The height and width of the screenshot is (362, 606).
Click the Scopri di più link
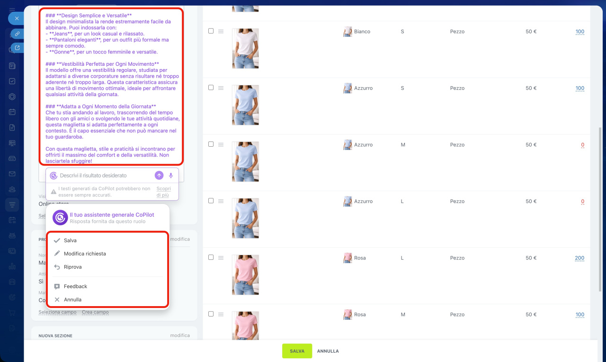point(163,192)
